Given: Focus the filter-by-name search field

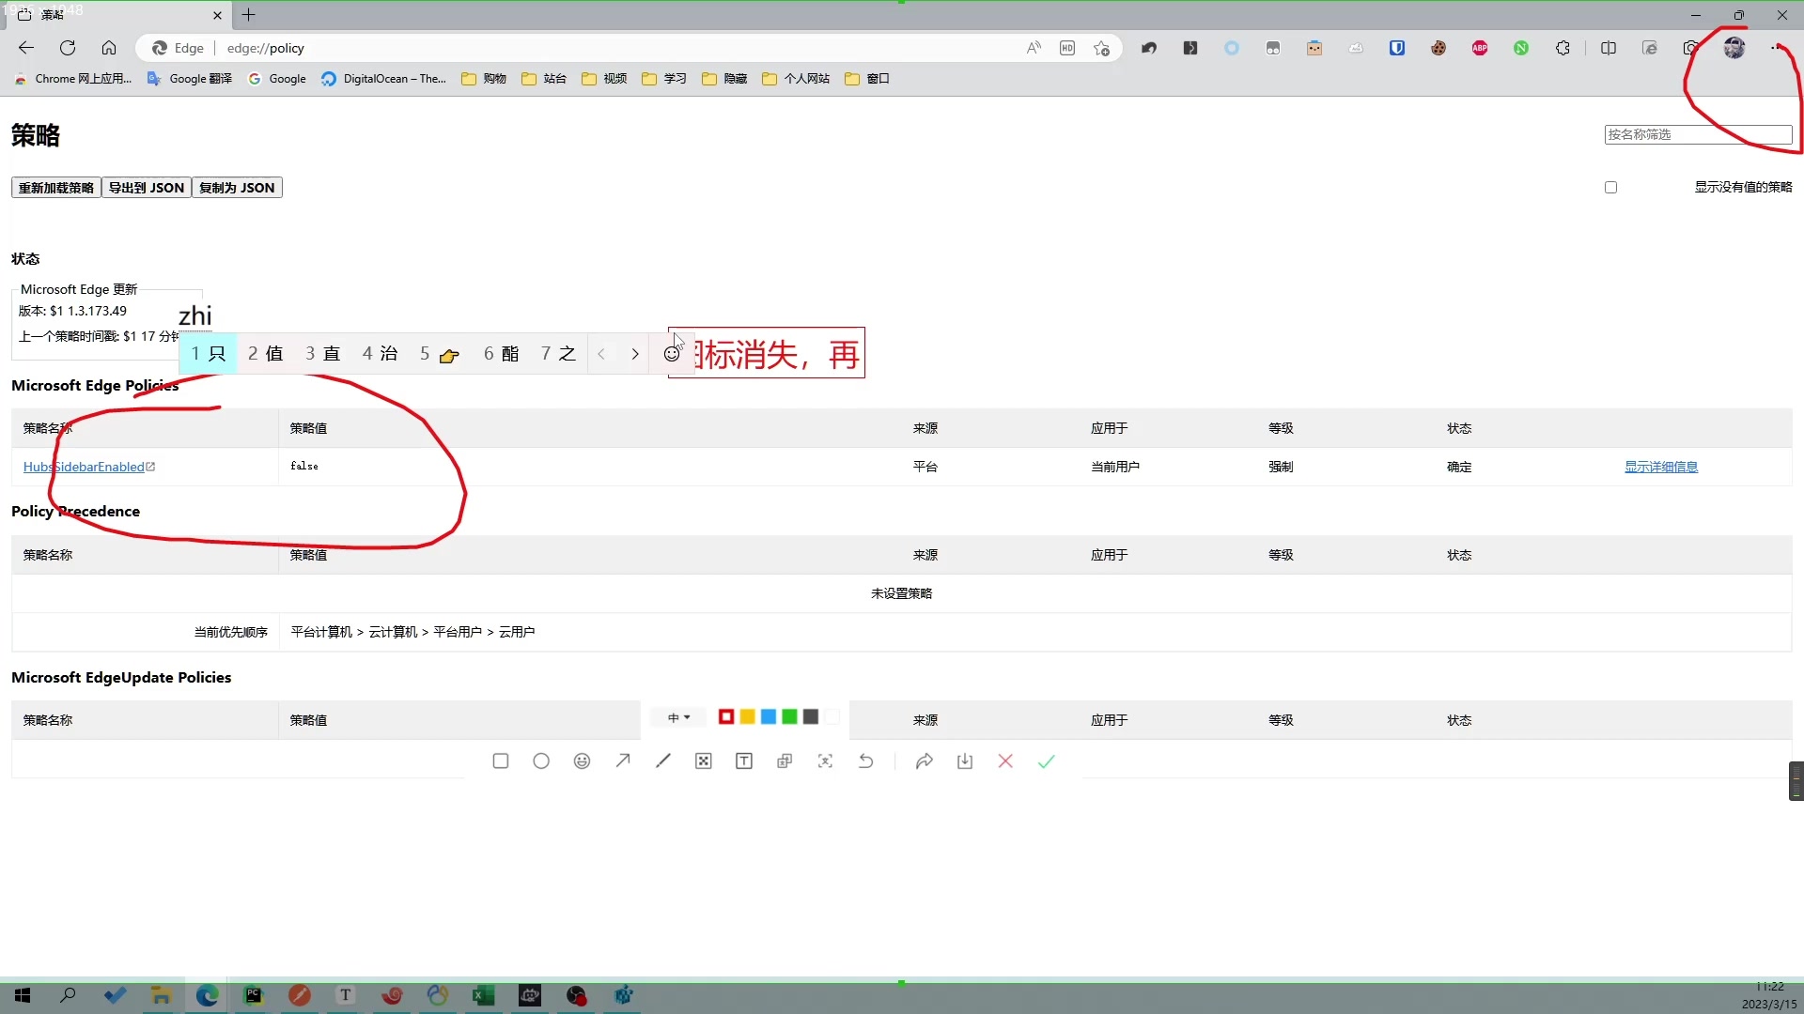Looking at the screenshot, I should coord(1698,134).
